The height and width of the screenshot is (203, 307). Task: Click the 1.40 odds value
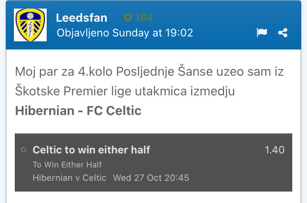(275, 150)
